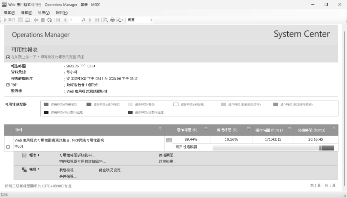
Task: Open 停機期間 report link
Action: [168, 155]
